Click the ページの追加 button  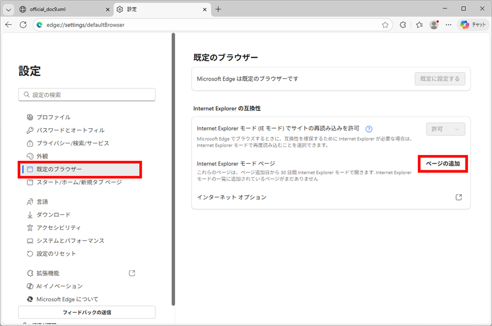click(443, 163)
